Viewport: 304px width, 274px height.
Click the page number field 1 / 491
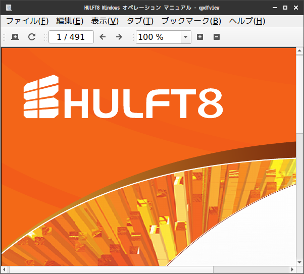pyautogui.click(x=71, y=37)
